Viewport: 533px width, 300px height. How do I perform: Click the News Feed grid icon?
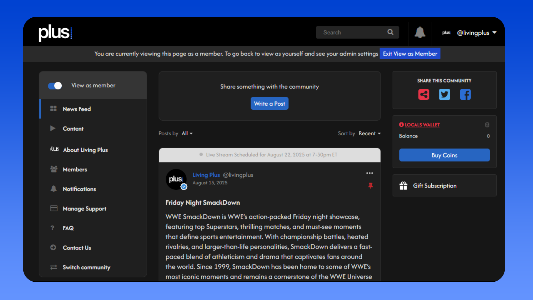(53, 109)
